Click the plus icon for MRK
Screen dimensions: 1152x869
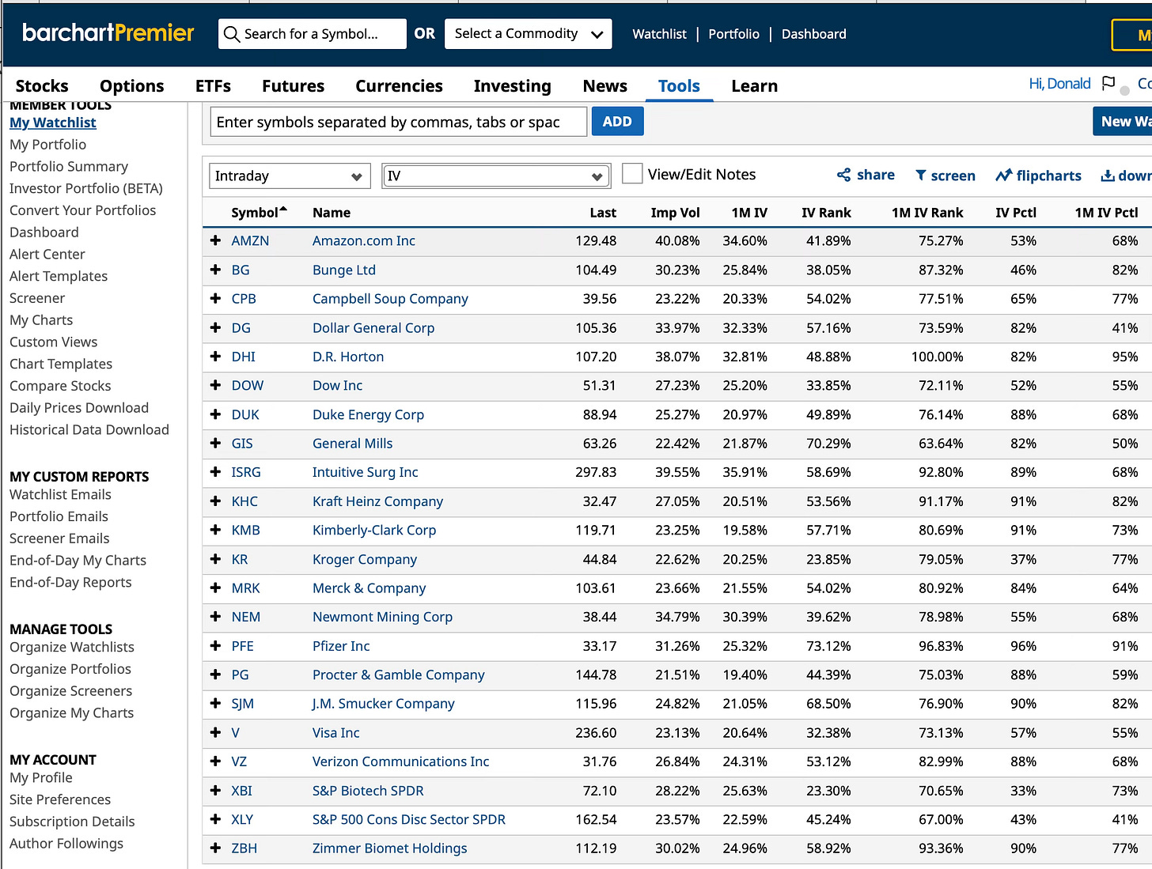[x=215, y=588]
